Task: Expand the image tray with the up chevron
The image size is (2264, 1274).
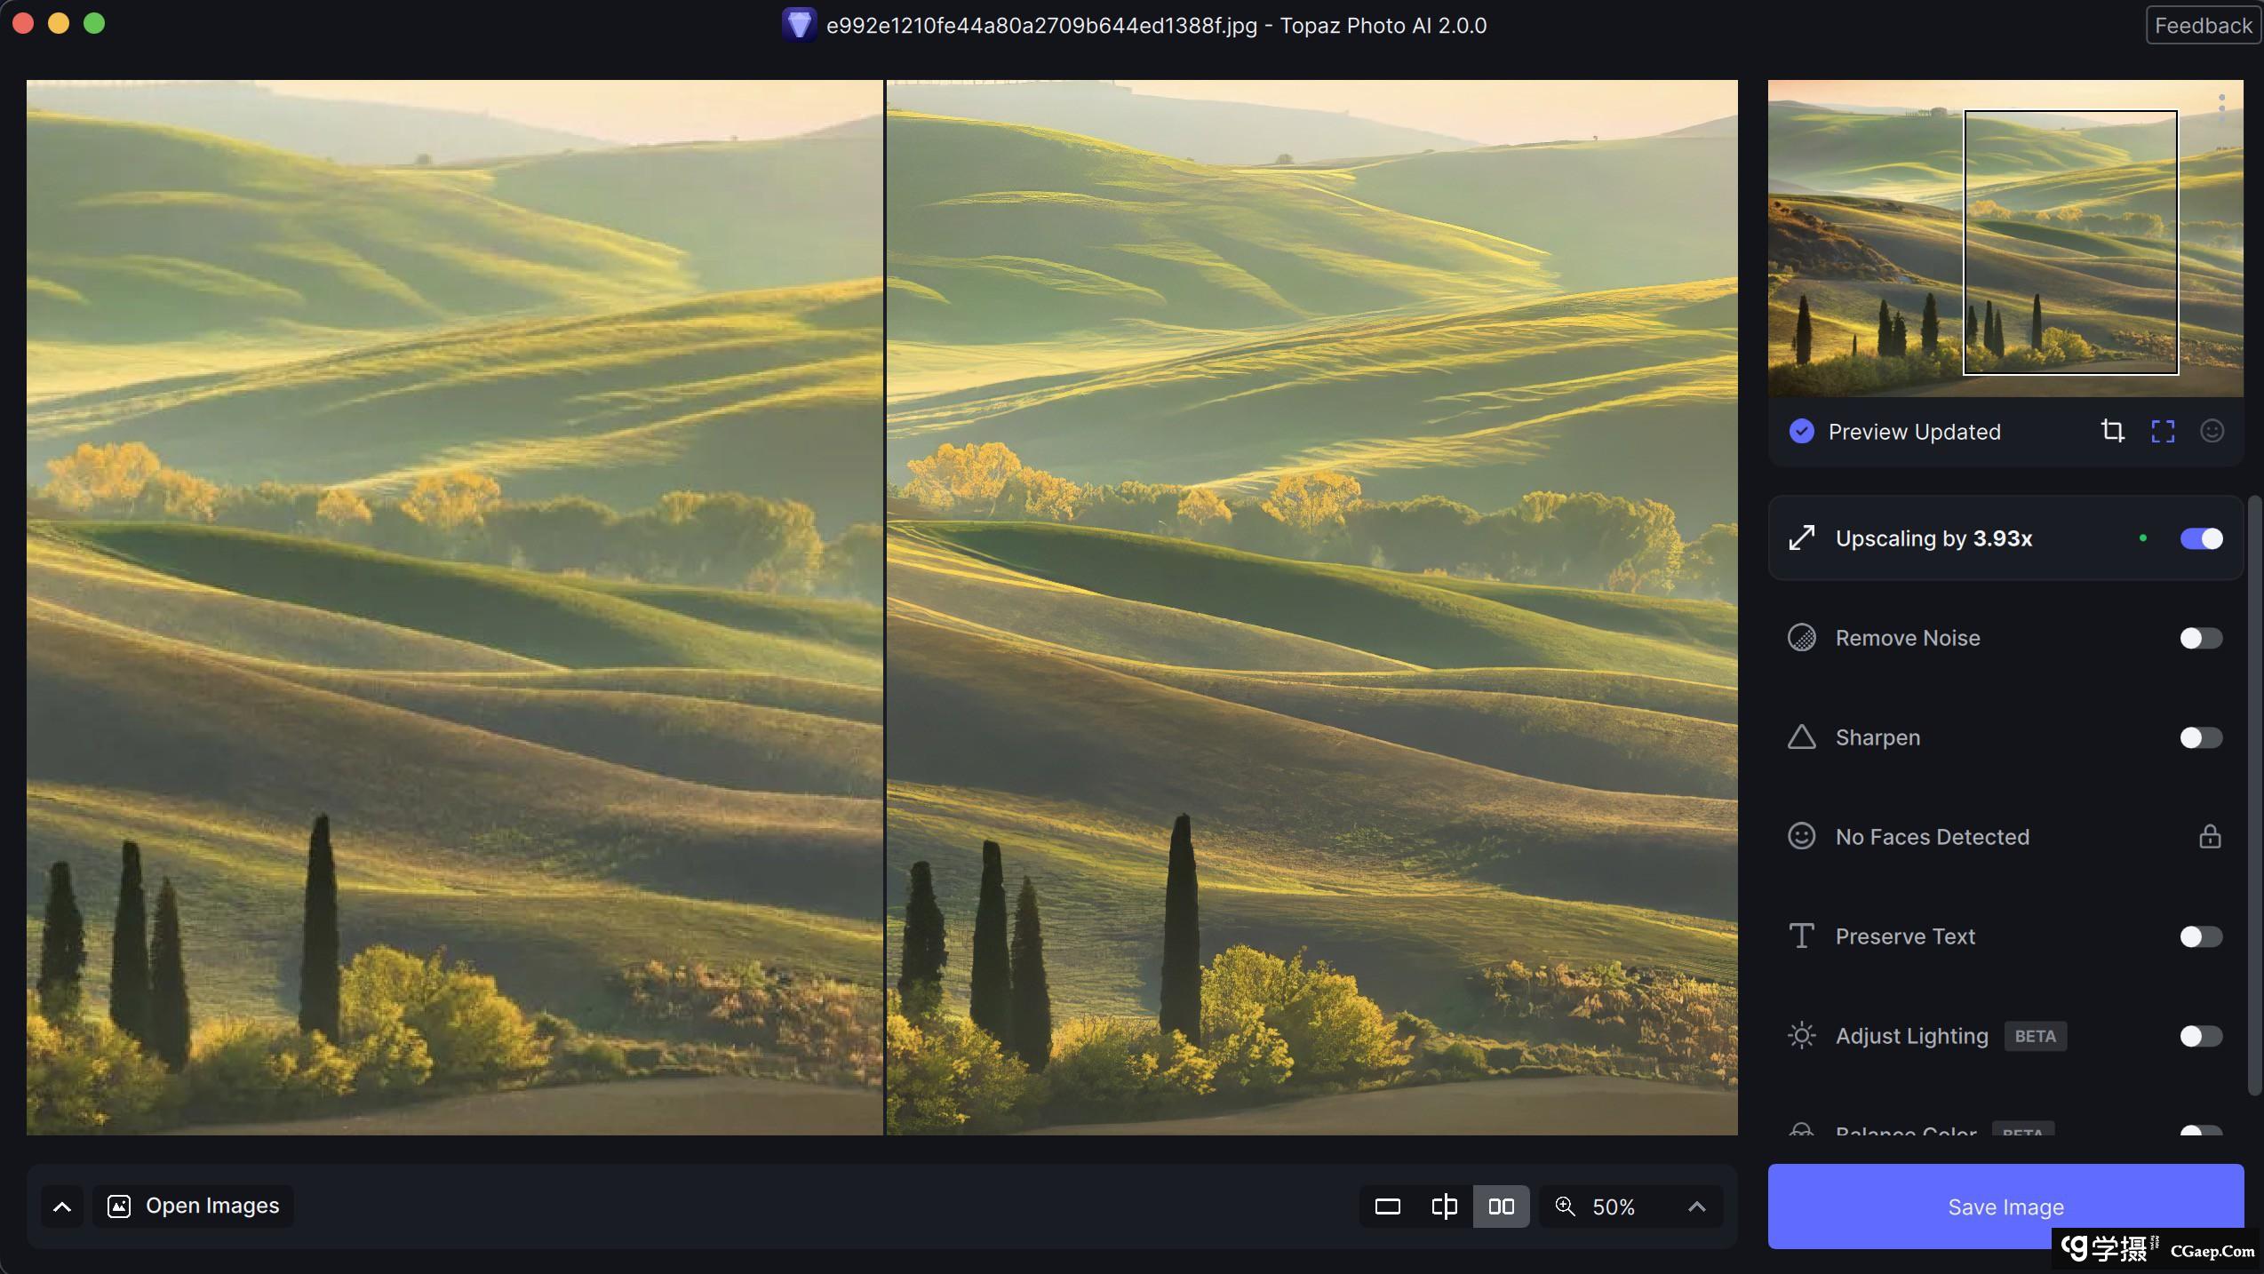Action: [x=61, y=1206]
